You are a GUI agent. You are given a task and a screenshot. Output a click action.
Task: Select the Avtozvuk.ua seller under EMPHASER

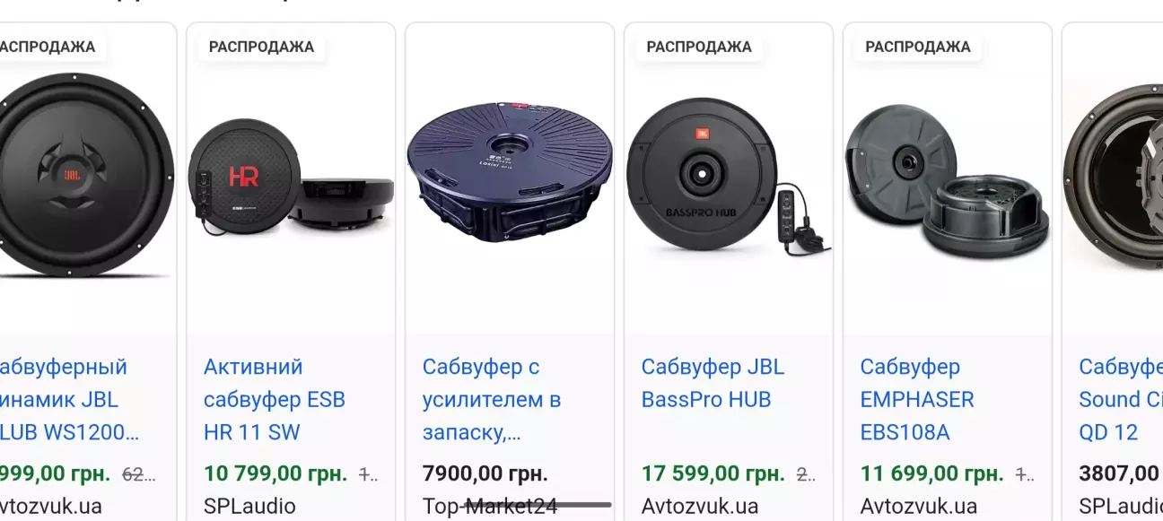[918, 507]
